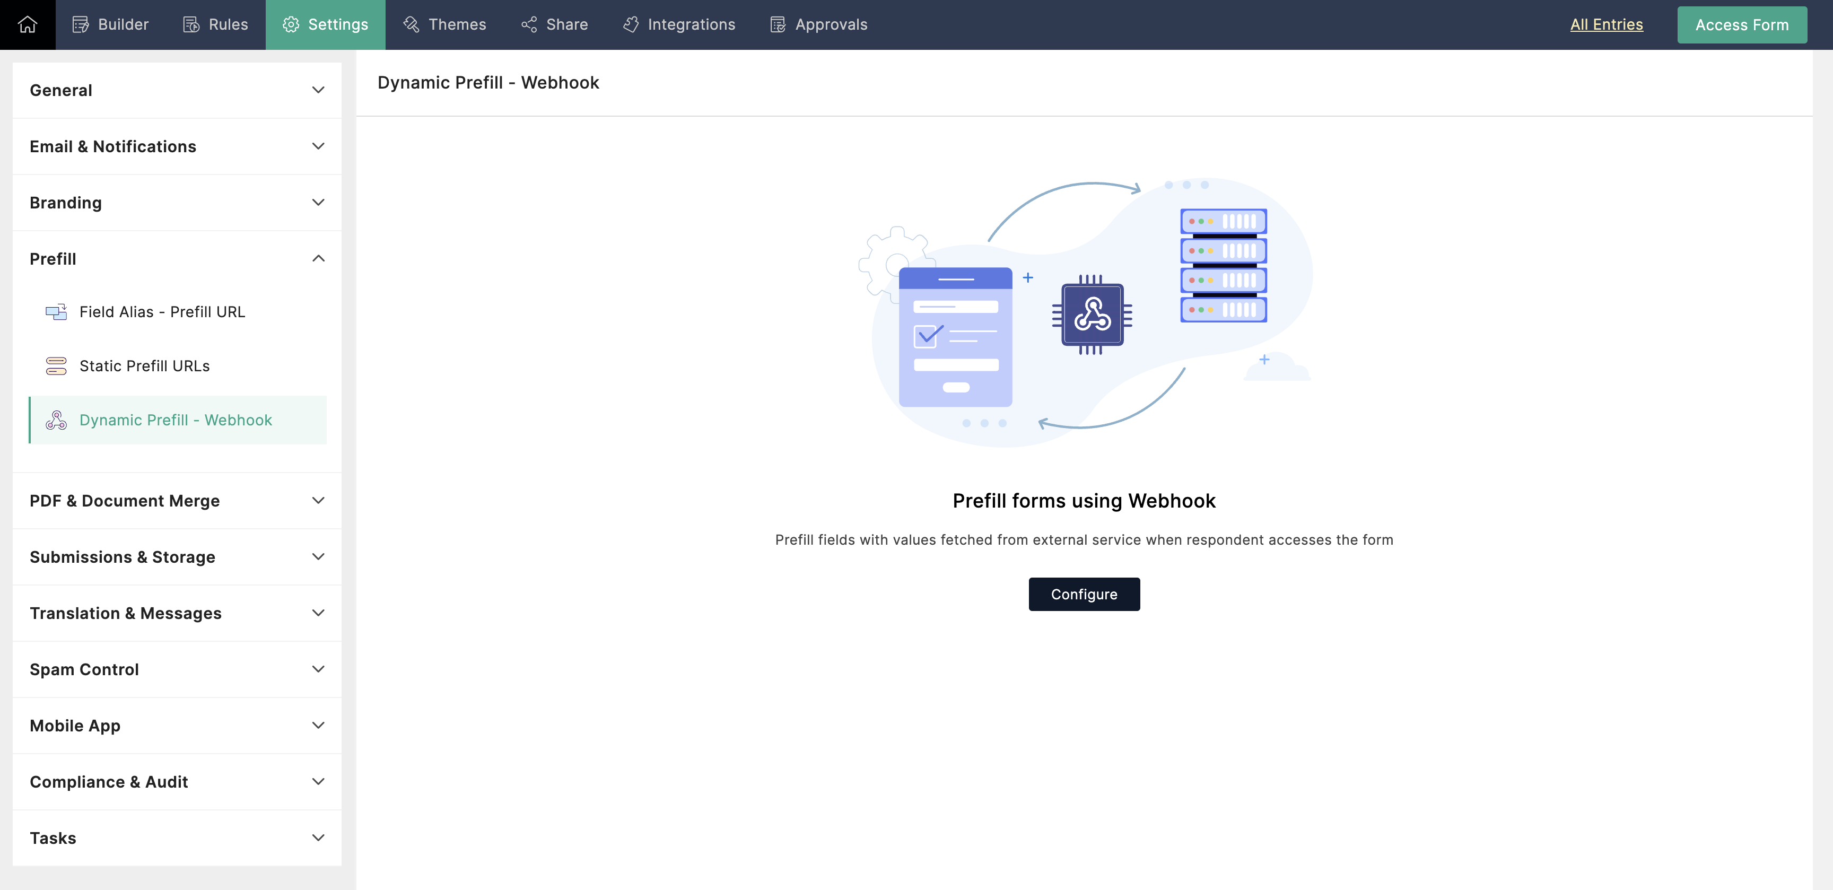
Task: Click the Builder form icon
Action: coord(81,24)
